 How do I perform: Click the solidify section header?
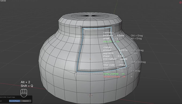point(108,33)
